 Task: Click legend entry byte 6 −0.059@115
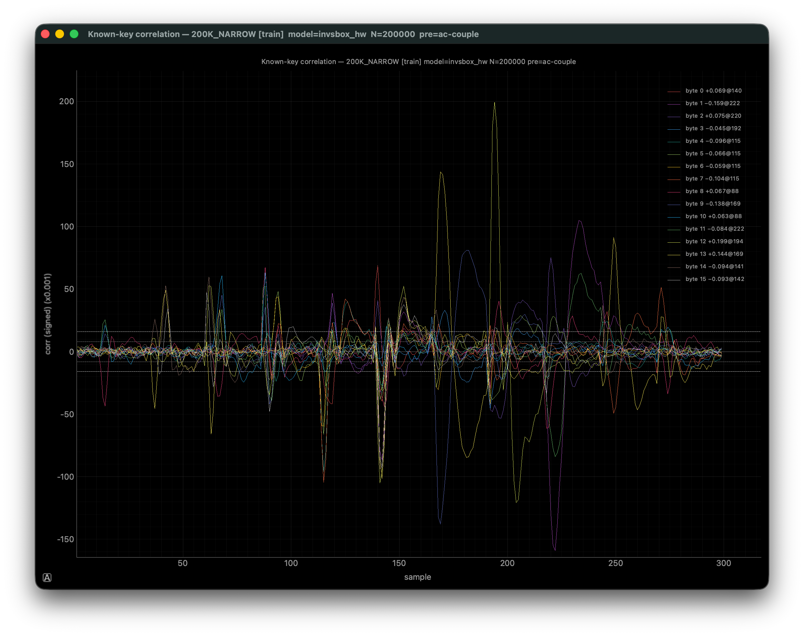pos(704,166)
